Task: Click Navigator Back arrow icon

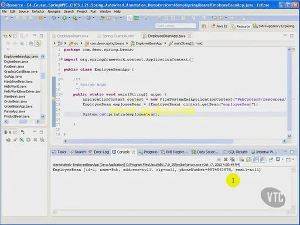Action: 8,43
